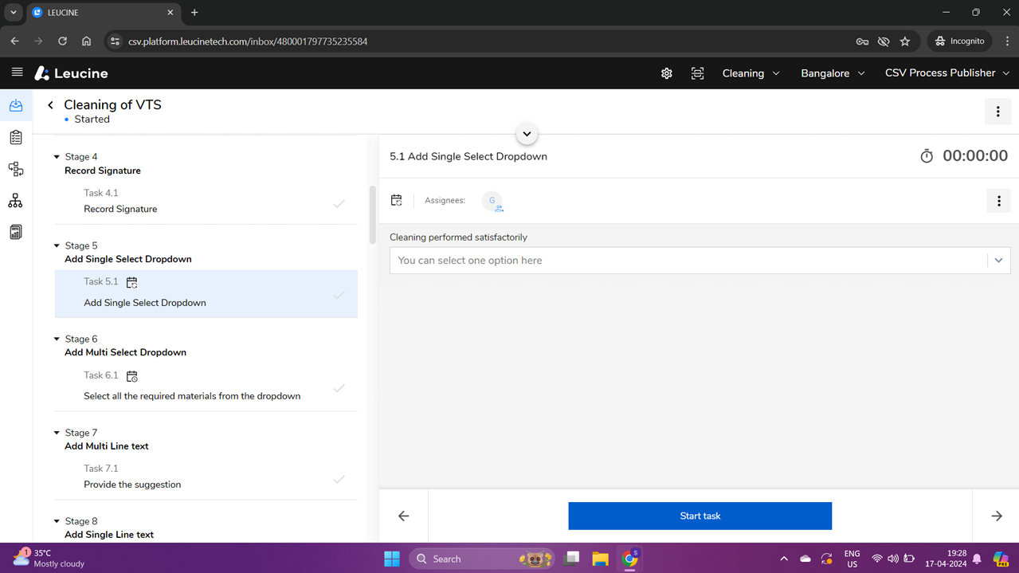This screenshot has width=1019, height=573.
Task: Go to next task with right arrow
Action: pos(996,516)
